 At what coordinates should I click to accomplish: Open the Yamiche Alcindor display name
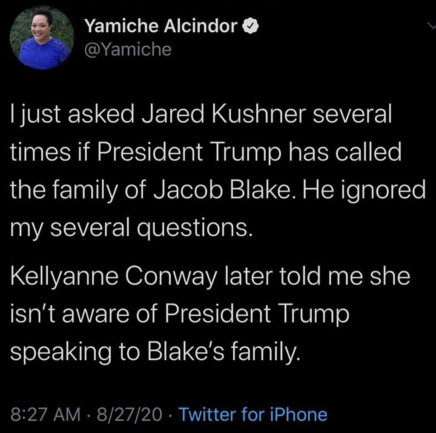[161, 26]
